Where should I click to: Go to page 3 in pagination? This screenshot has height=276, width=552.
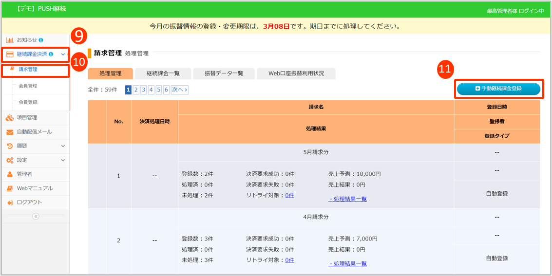[x=144, y=90]
